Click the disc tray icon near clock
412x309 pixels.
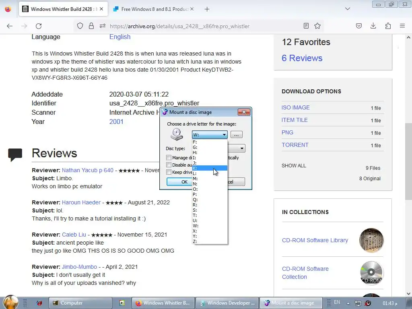368,303
